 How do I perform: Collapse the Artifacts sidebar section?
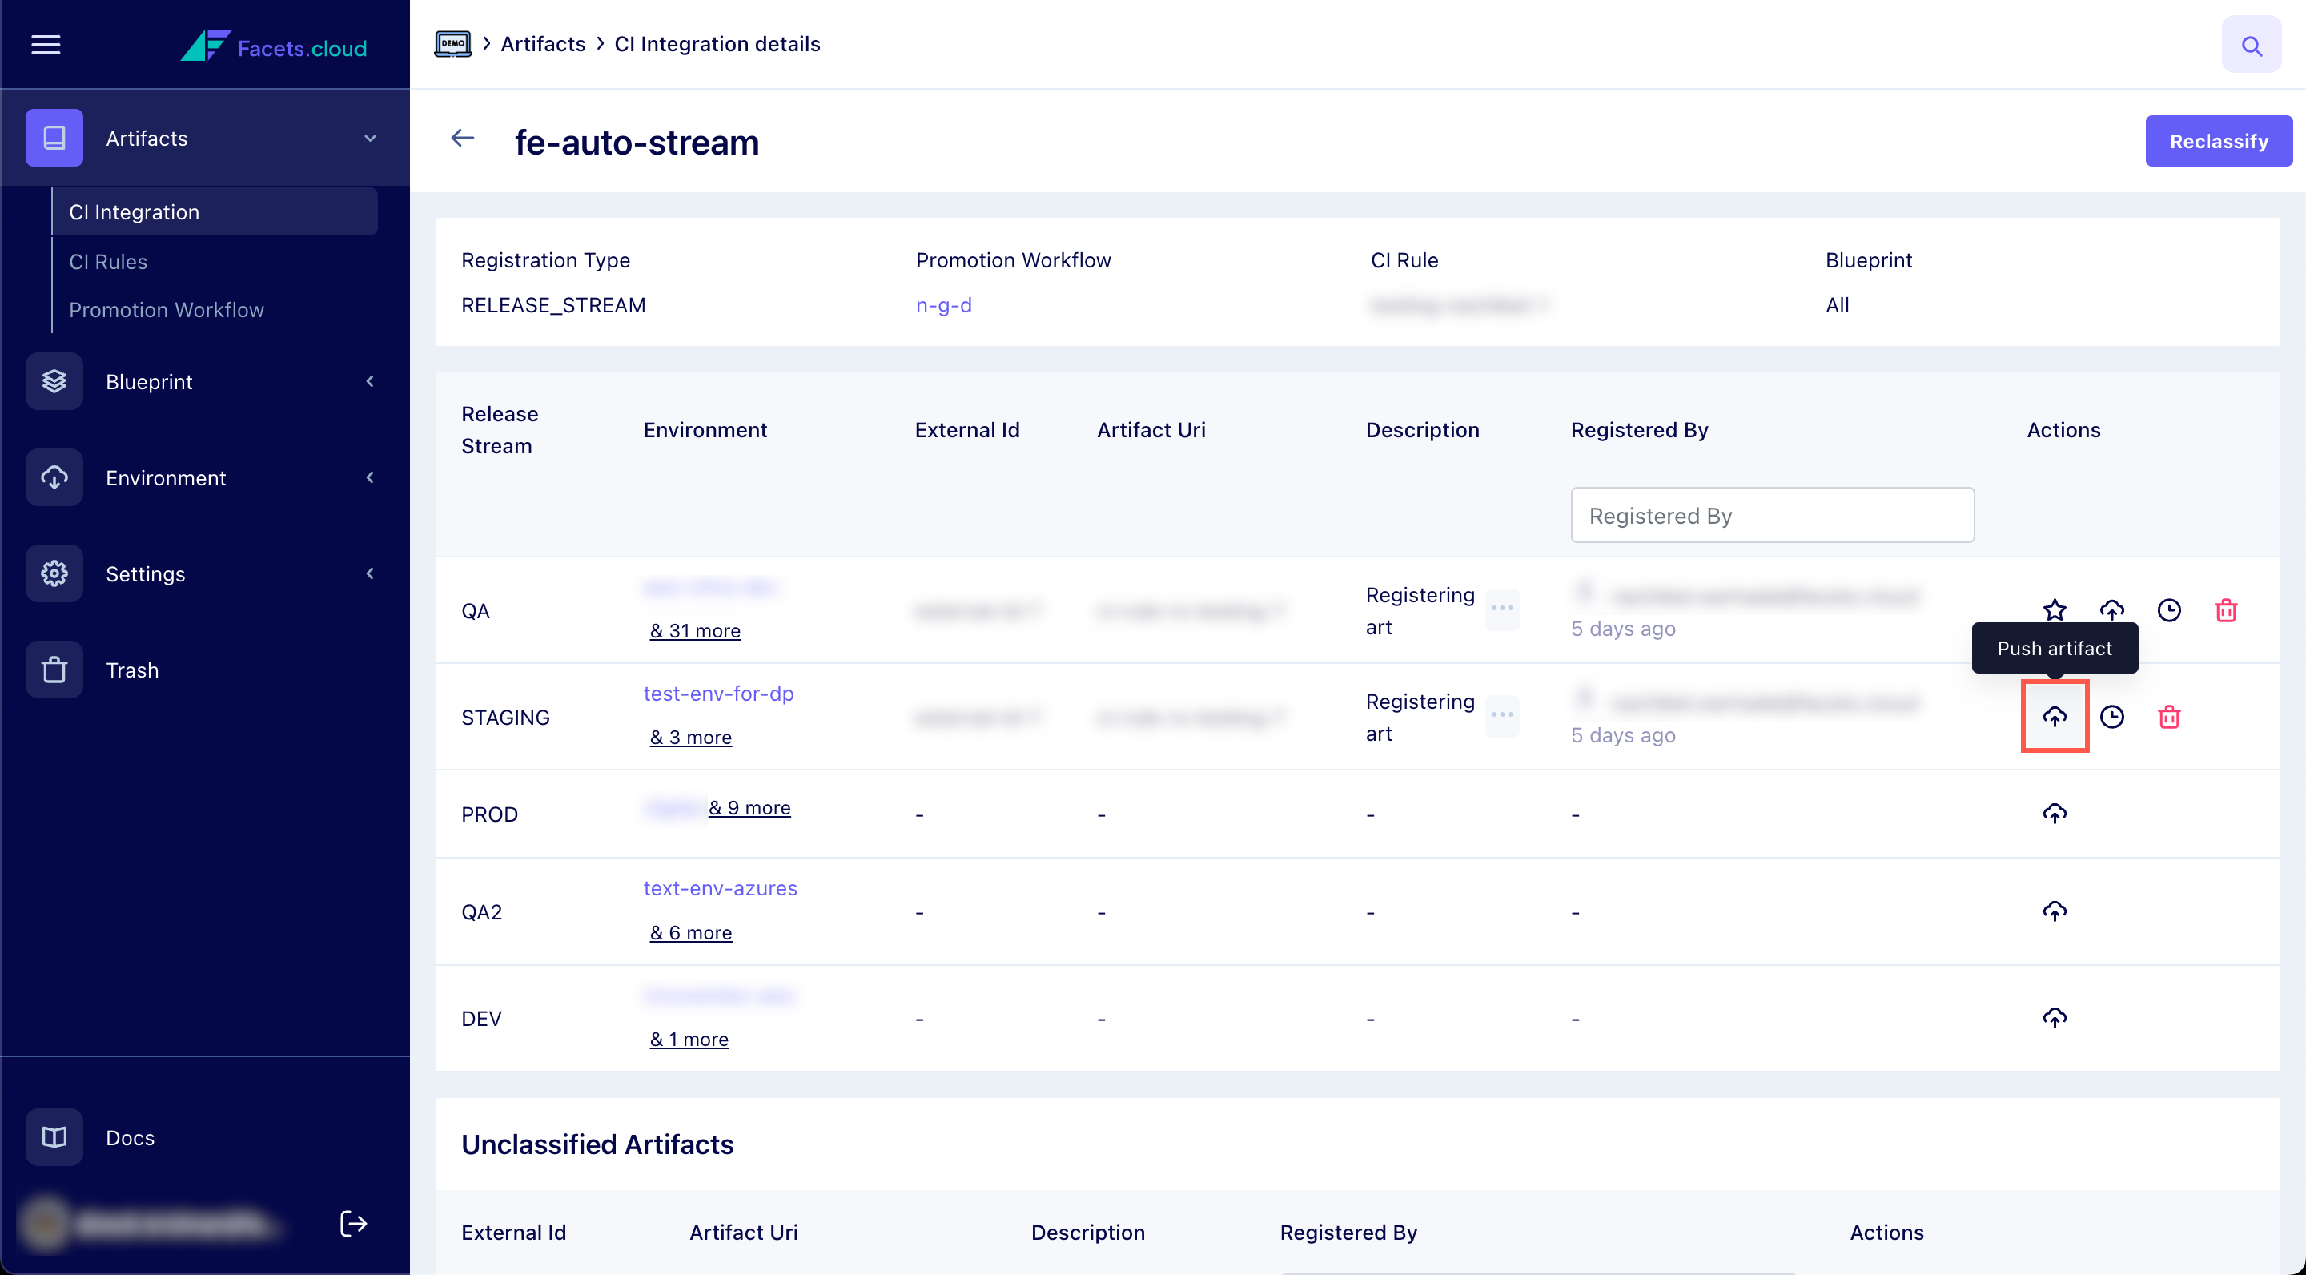point(370,138)
